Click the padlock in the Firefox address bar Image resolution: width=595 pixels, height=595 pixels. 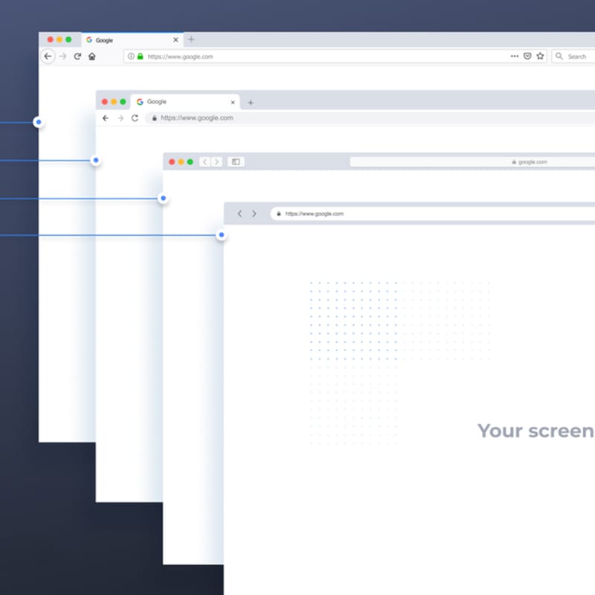141,56
